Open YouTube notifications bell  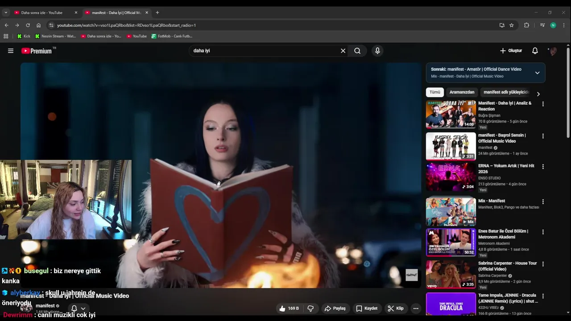[x=535, y=51]
